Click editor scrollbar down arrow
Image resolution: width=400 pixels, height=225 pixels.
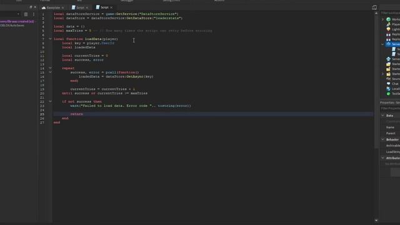tap(376, 221)
